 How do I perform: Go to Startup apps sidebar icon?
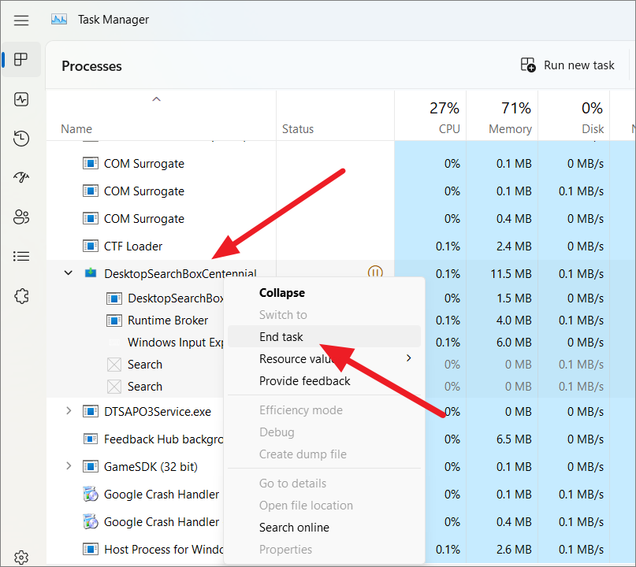[21, 178]
